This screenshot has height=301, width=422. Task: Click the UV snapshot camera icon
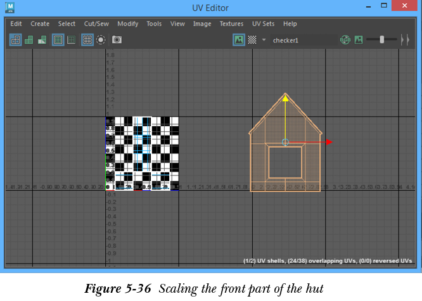coord(117,39)
